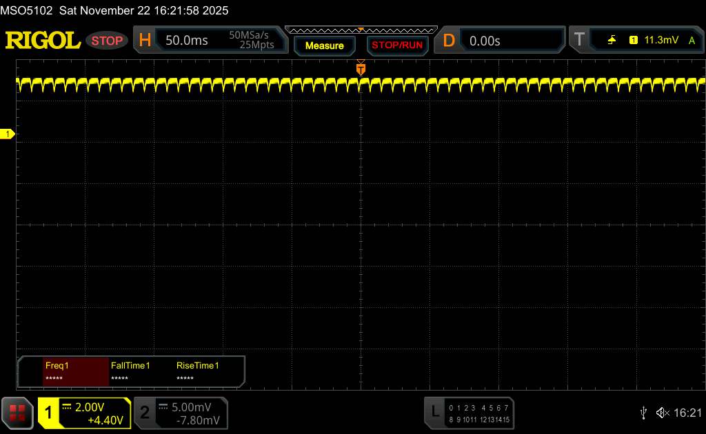
Task: Open the red grid function menu icon
Action: pyautogui.click(x=17, y=413)
